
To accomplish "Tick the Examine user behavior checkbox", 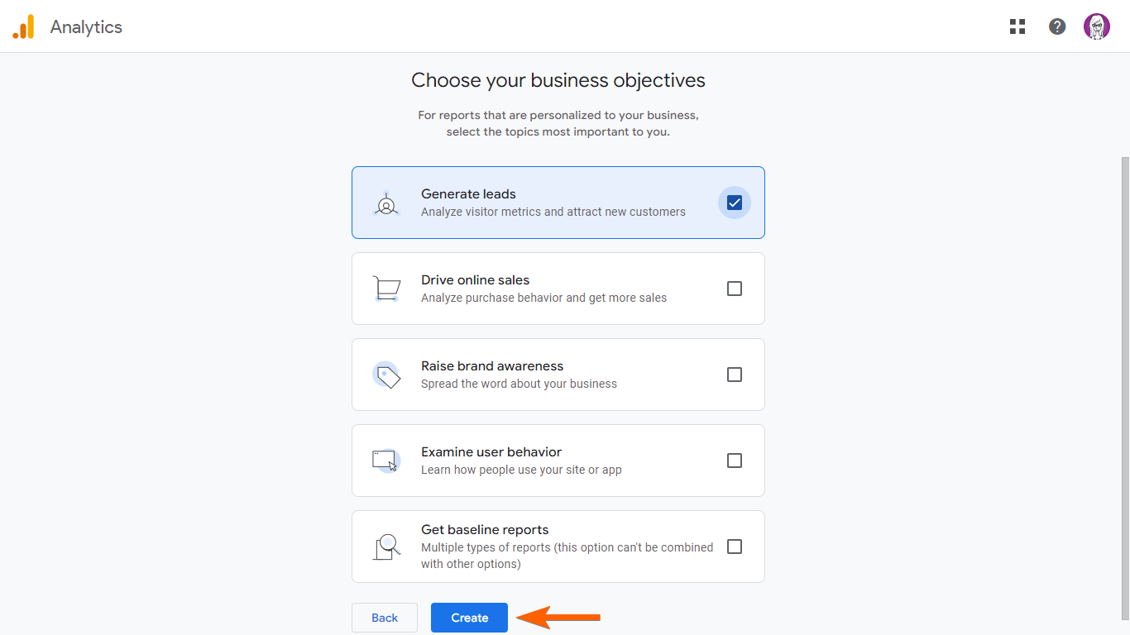I will (x=735, y=461).
